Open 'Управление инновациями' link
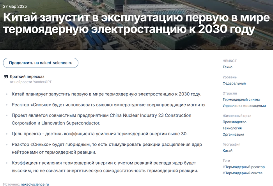The image size is (273, 186). click(x=244, y=106)
